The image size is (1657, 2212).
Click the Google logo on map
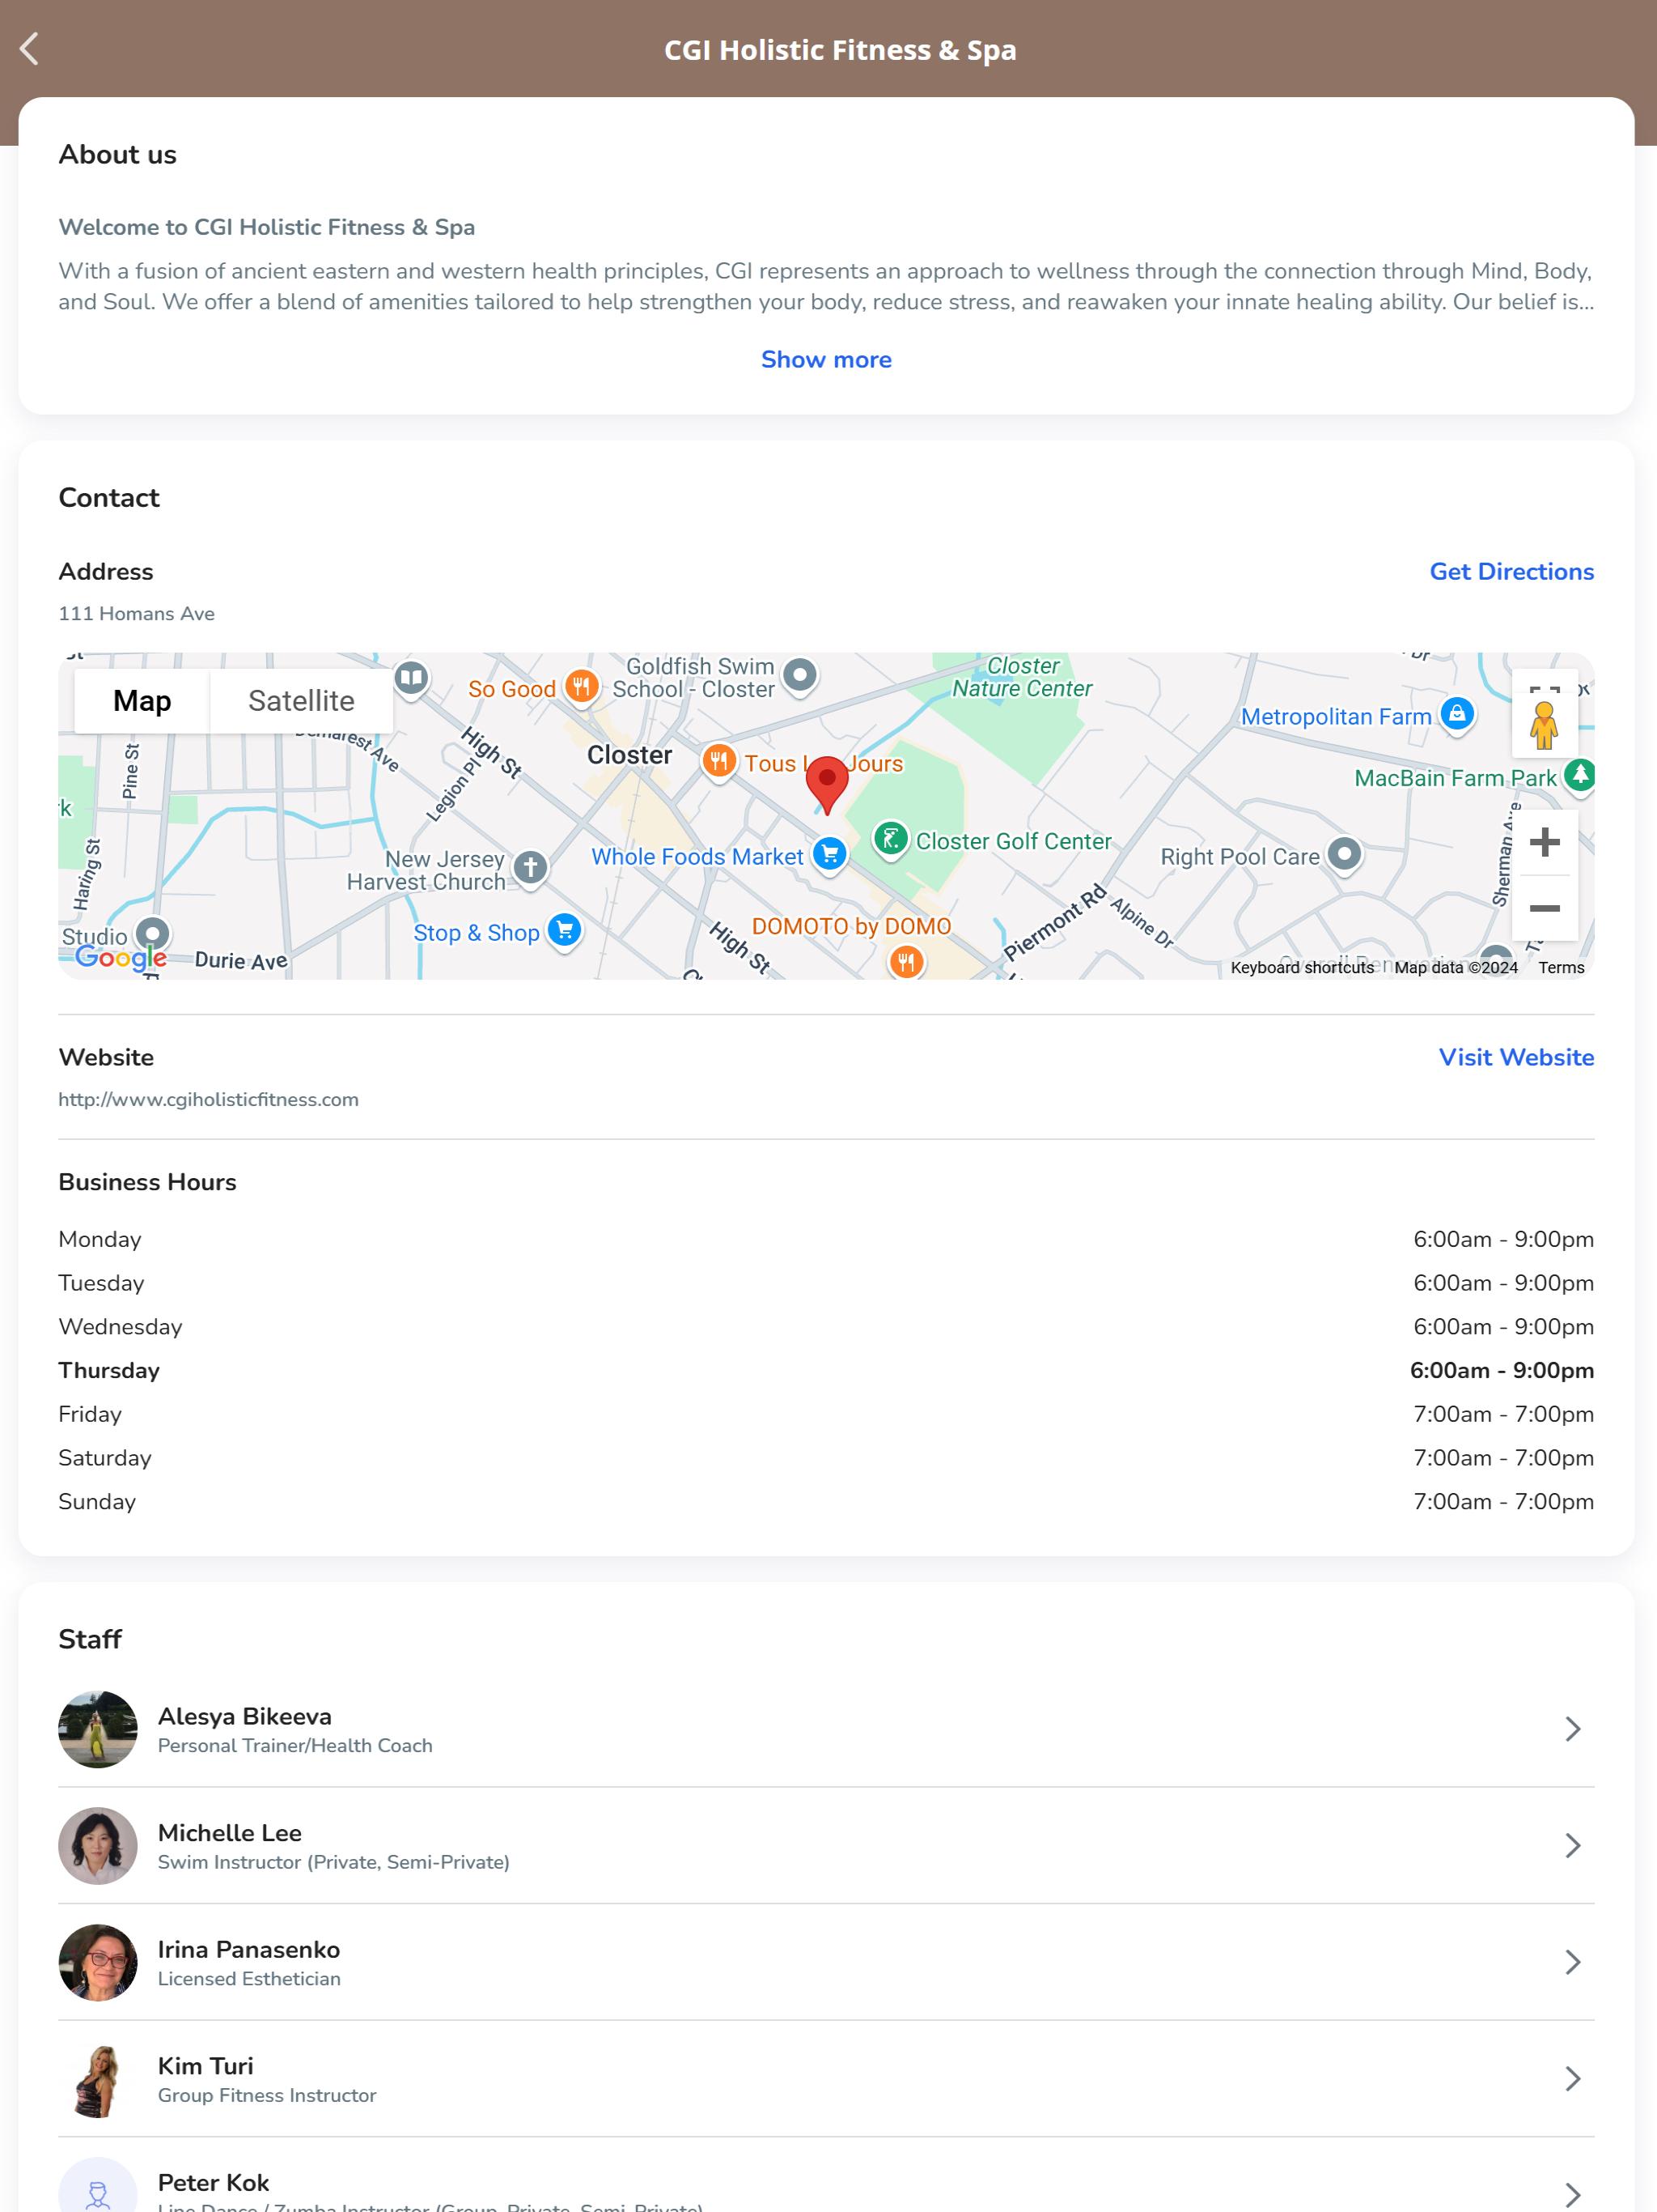[121, 958]
